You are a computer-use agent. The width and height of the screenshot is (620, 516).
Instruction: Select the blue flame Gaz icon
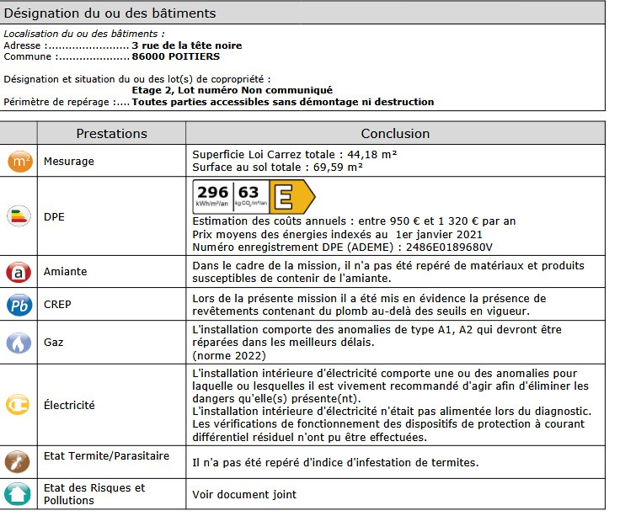click(19, 343)
